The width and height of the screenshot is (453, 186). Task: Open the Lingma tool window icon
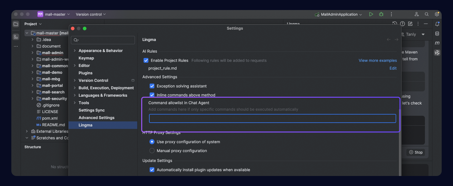tap(437, 53)
